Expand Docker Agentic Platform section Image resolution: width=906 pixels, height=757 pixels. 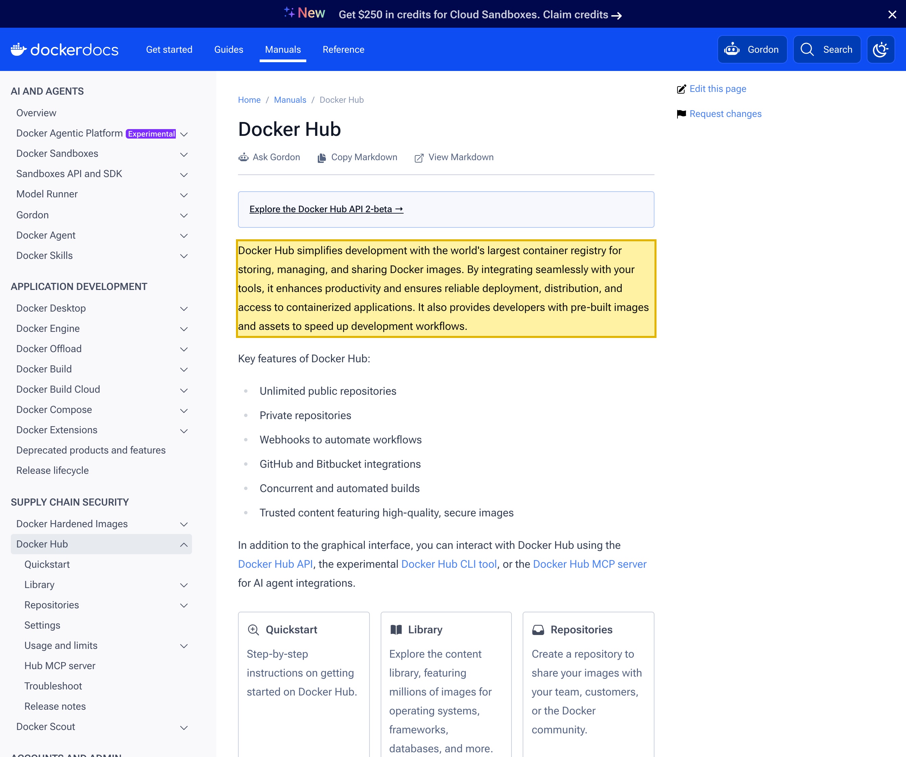(184, 134)
